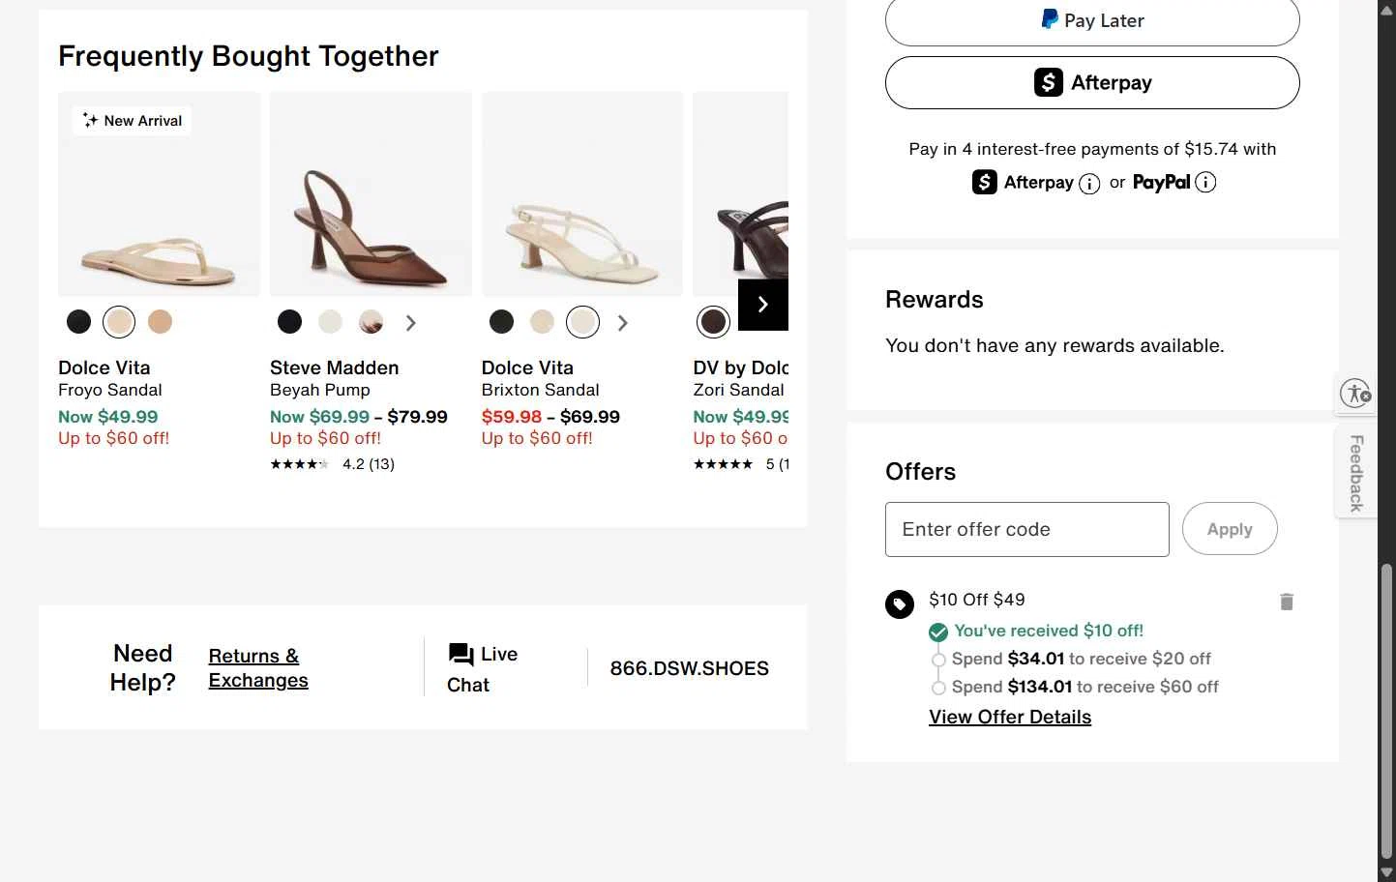The image size is (1396, 882).
Task: Open the Steve Madden Beyah Pump thumbnail
Action: coord(371,194)
